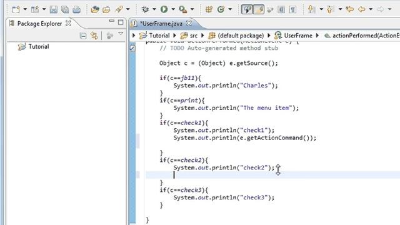Select the Package Explorer tab
Viewport: 400px width, 225px height.
(39, 24)
